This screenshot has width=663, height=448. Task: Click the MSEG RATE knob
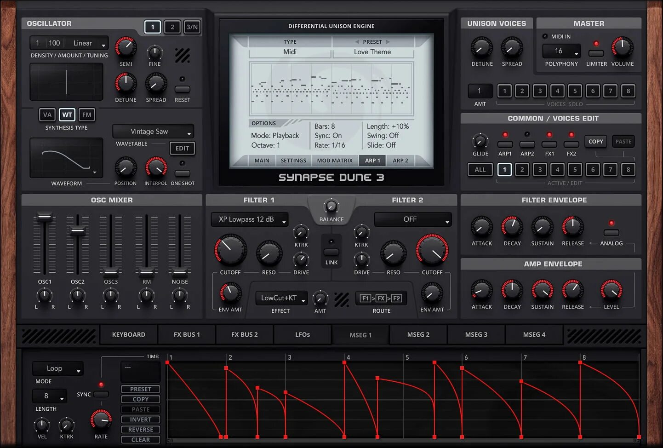point(101,419)
